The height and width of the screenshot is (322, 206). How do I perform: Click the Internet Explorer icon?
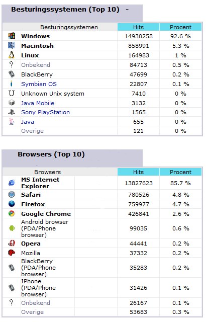point(12,183)
